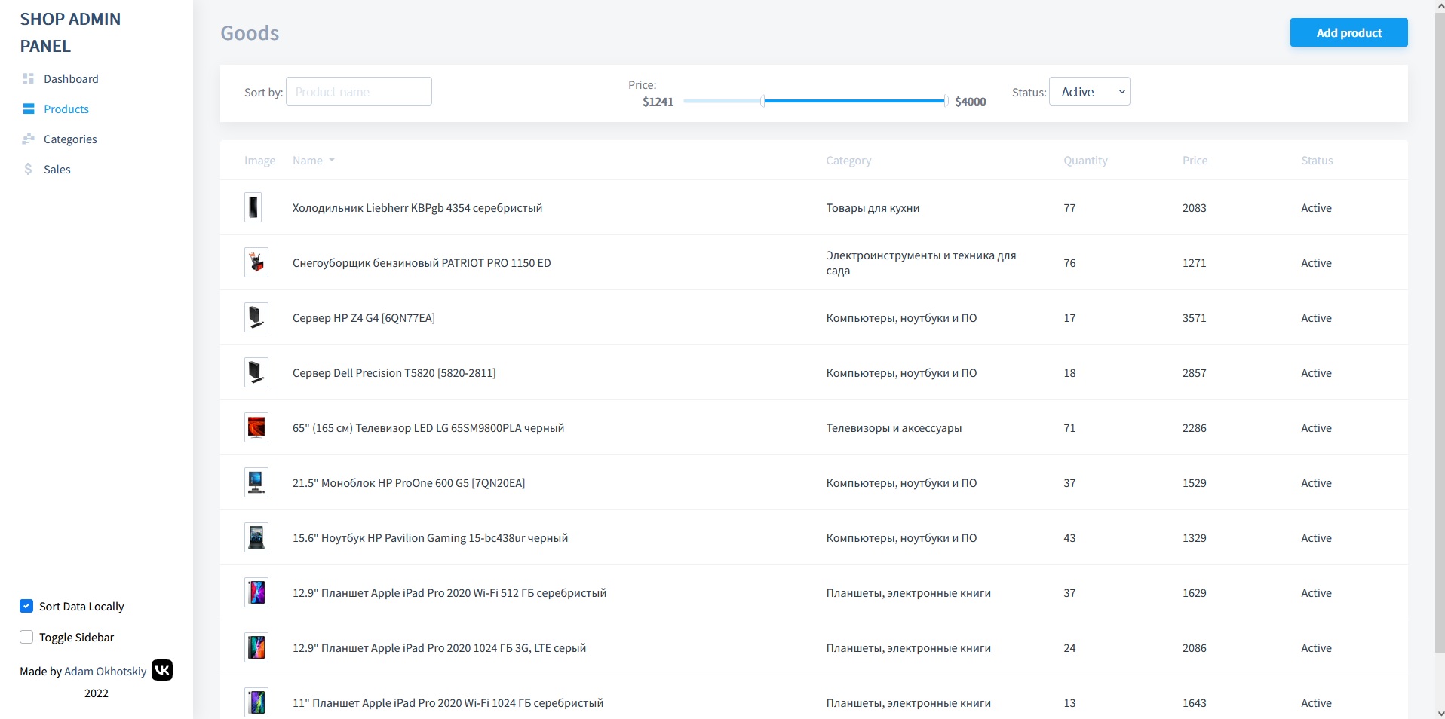Click the SHOP ADMIN PANEL title
1445x719 pixels.
70,32
